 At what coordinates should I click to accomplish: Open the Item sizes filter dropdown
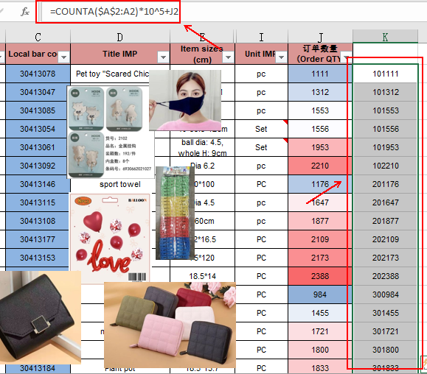(228, 57)
